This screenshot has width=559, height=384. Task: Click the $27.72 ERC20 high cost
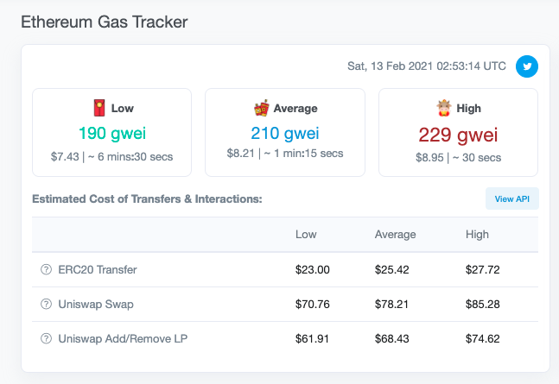point(483,269)
